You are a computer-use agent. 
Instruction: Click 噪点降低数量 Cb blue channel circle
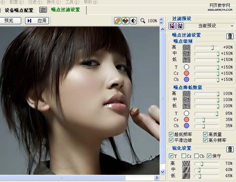point(186,126)
